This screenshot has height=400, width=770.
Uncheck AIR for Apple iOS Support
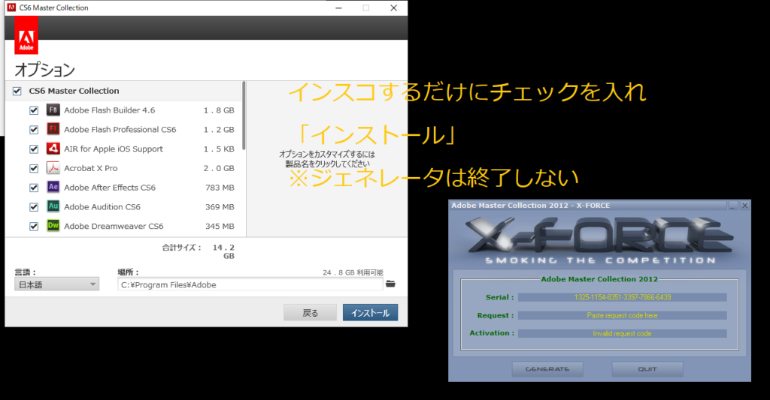(34, 149)
